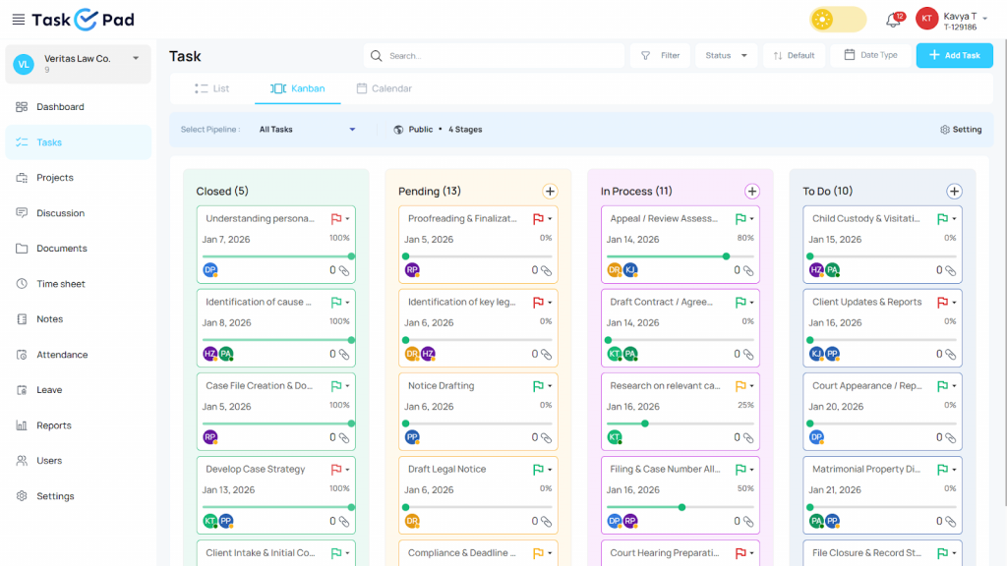1007x566 pixels.
Task: Click the red flag on the Develop Case Strategy card
Action: [336, 470]
